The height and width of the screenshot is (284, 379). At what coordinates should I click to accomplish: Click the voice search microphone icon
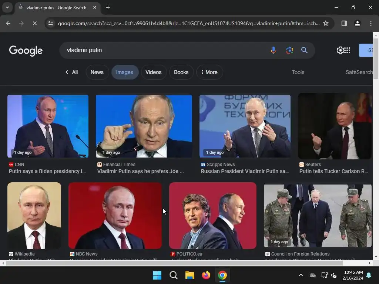[x=274, y=50]
